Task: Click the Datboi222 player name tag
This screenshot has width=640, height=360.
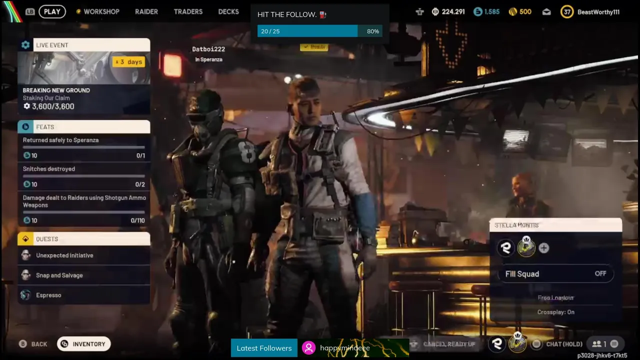Action: point(208,49)
